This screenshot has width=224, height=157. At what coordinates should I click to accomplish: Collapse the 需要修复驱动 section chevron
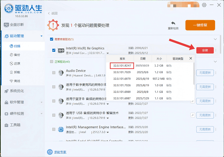pos(215,39)
